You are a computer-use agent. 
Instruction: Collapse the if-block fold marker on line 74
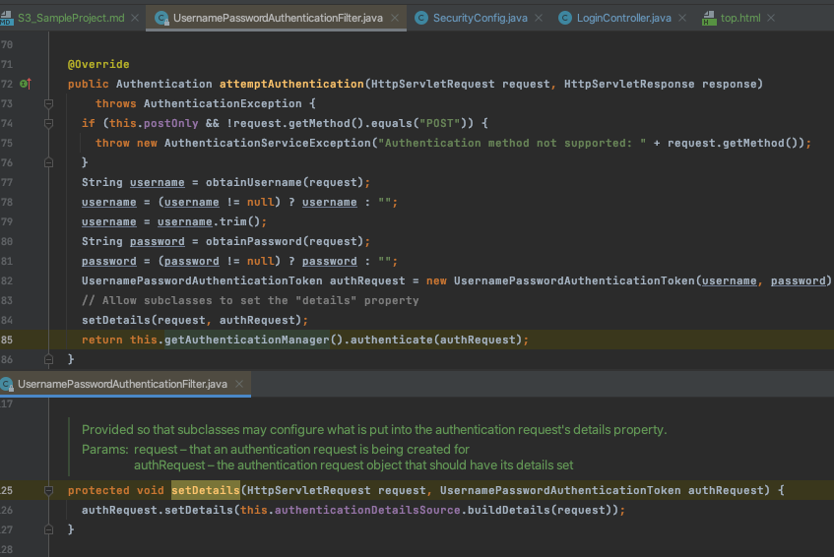48,123
